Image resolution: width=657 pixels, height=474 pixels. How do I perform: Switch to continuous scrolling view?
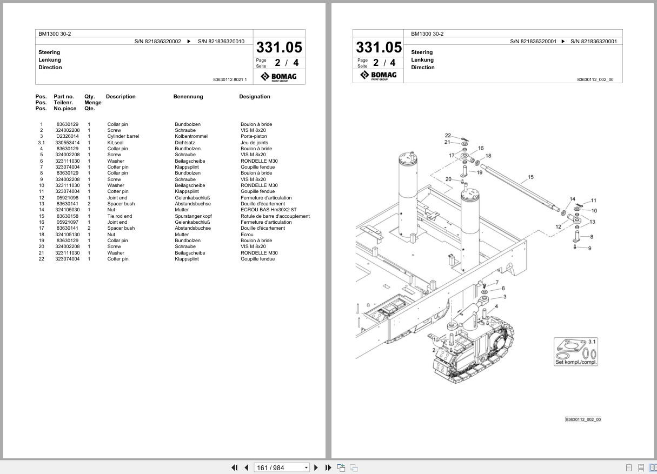pyautogui.click(x=641, y=468)
